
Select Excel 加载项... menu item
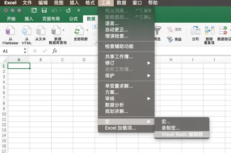126,128
